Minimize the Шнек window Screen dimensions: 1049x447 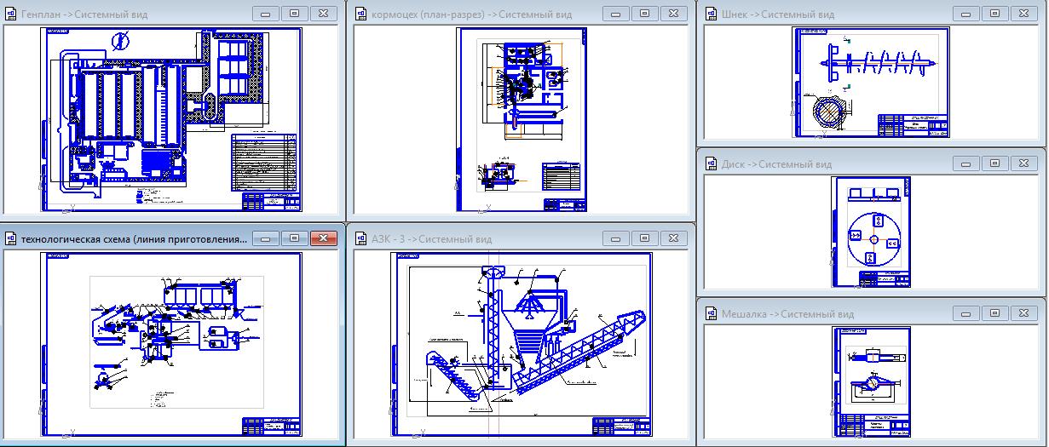(966, 14)
